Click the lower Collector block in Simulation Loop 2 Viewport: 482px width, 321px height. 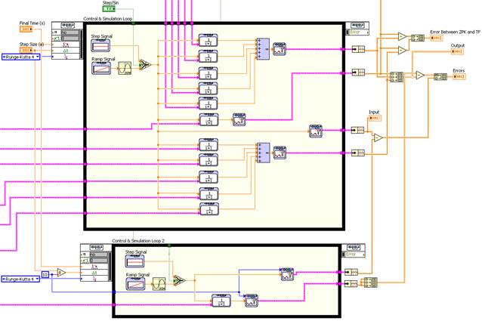tap(252, 301)
